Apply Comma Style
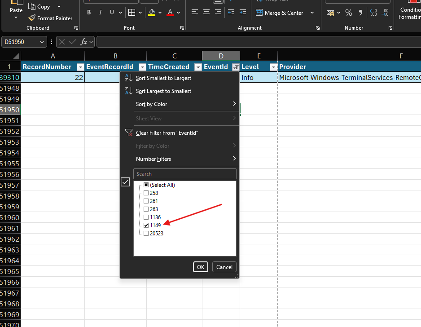Image resolution: width=421 pixels, height=327 pixels. [360, 13]
